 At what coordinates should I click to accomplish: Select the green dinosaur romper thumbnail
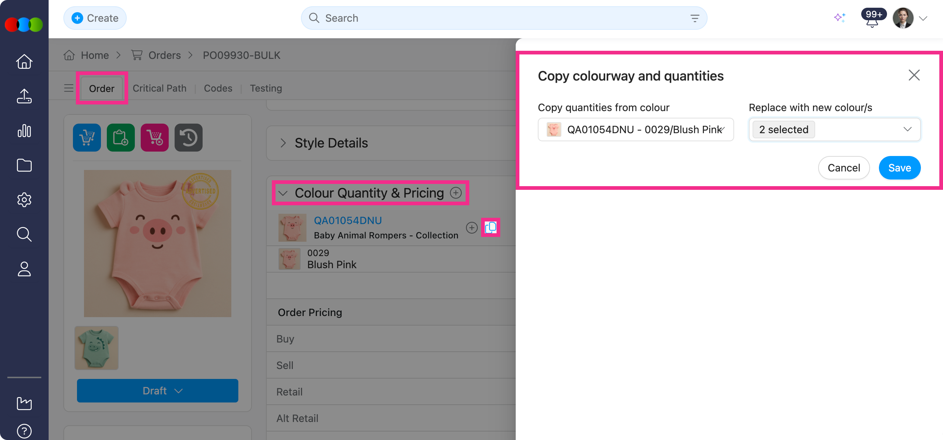[x=96, y=347]
